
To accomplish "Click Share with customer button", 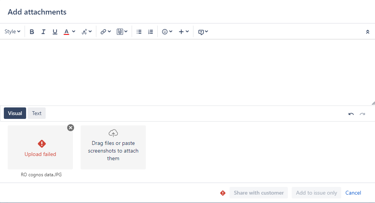I will tap(259, 193).
